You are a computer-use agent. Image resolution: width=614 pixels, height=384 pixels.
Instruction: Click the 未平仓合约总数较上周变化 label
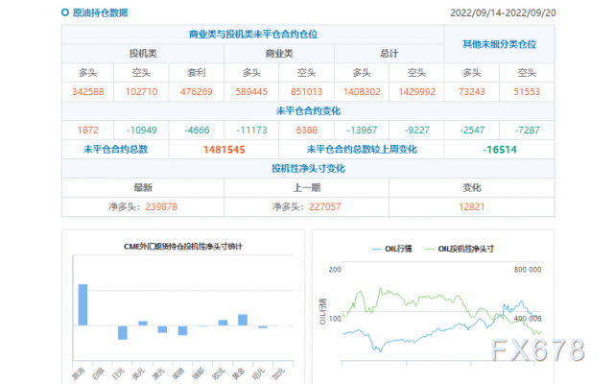(362, 150)
